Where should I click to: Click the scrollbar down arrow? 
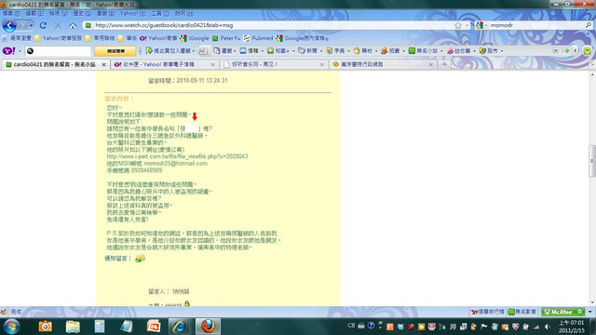click(x=592, y=302)
